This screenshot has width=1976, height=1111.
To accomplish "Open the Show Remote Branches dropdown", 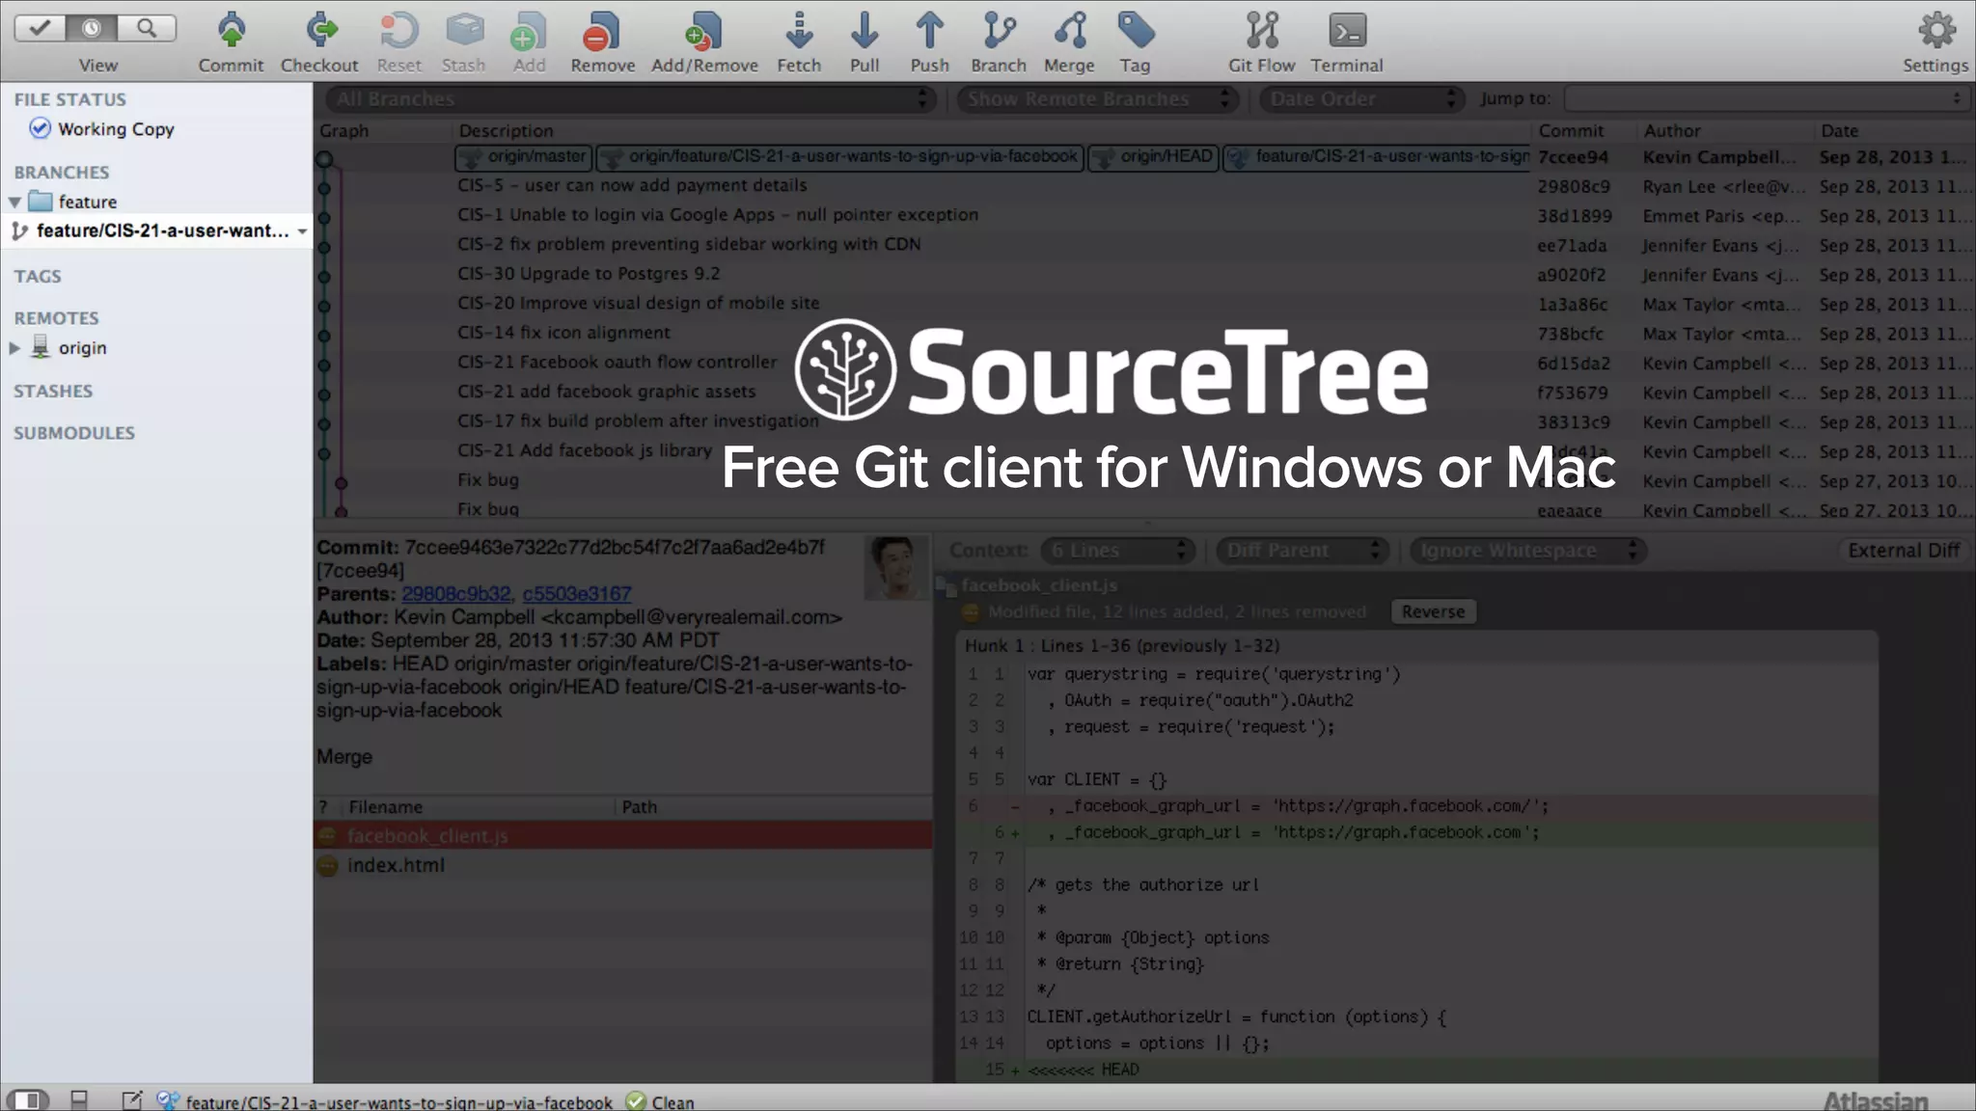I will [1097, 99].
